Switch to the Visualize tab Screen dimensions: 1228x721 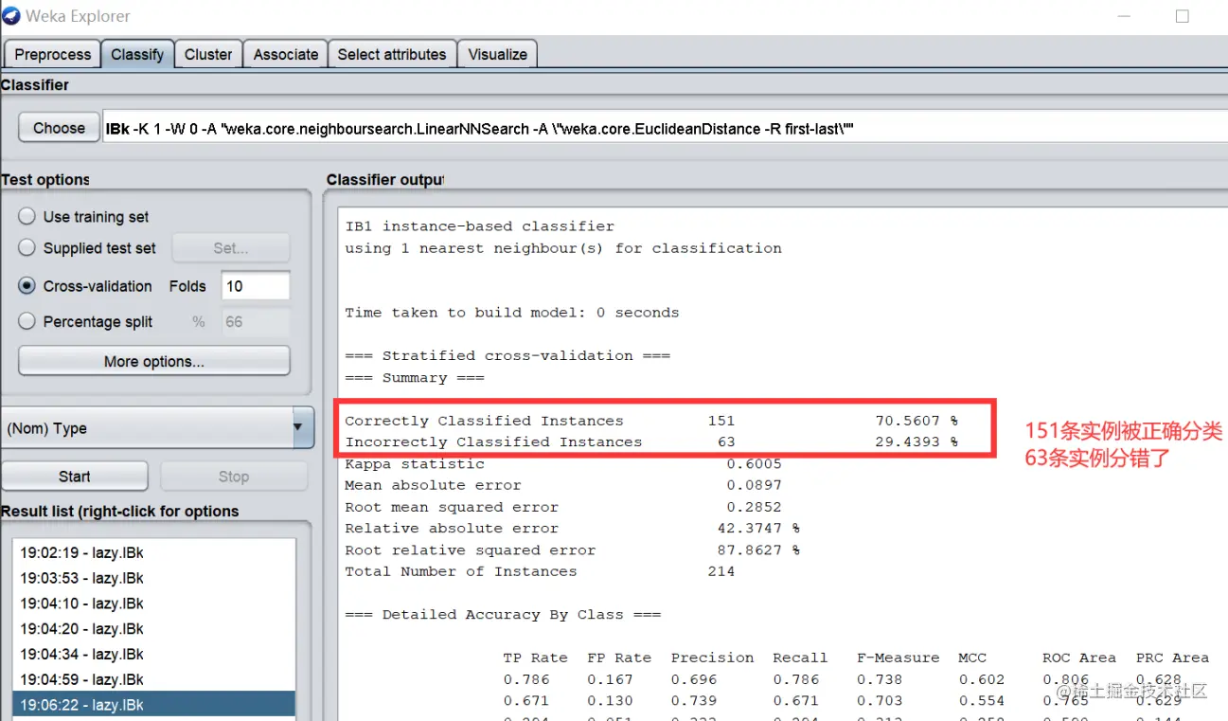coord(498,54)
